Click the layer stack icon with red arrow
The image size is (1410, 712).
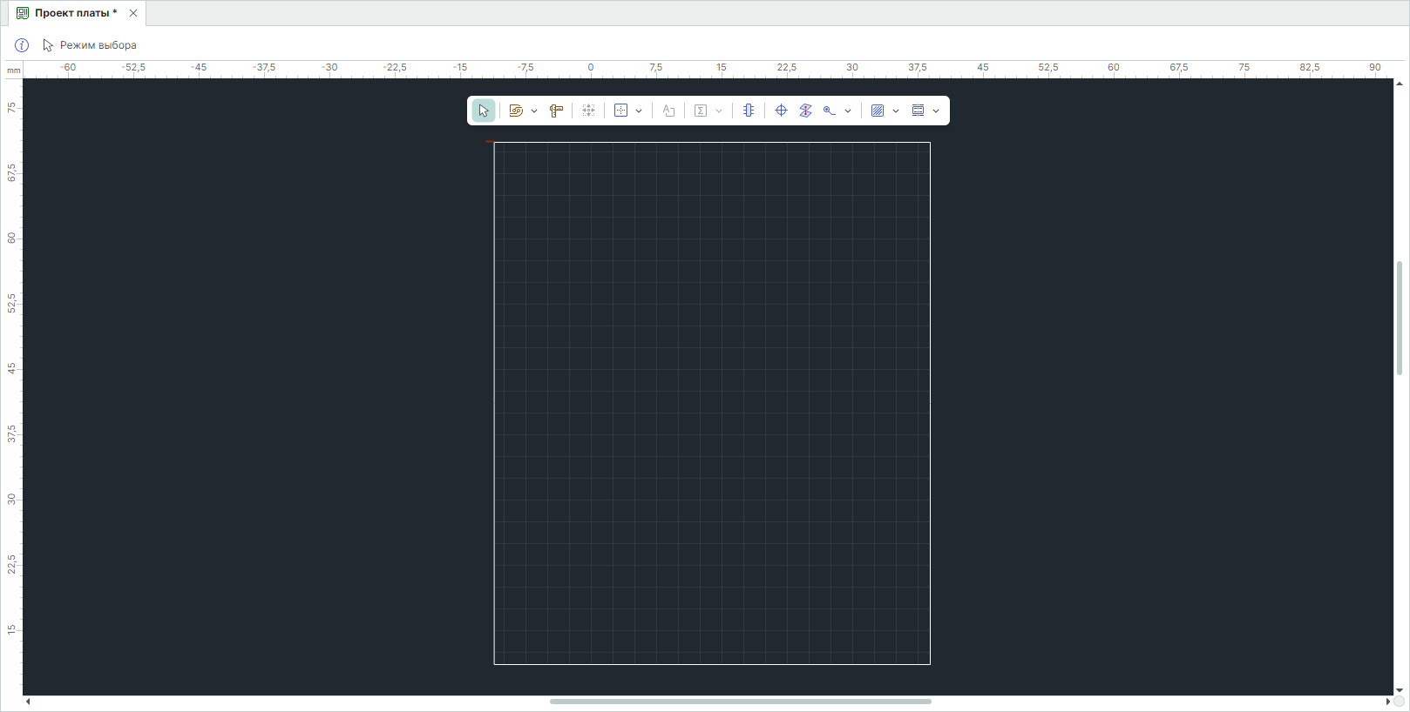tap(805, 111)
